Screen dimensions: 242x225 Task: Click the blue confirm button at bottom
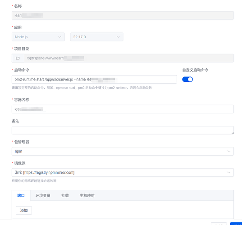pos(236,224)
